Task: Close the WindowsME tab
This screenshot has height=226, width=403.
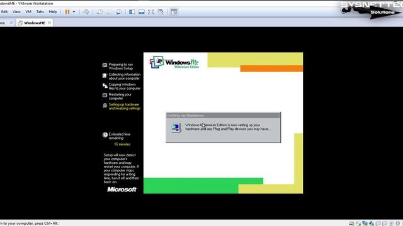Action: point(49,23)
